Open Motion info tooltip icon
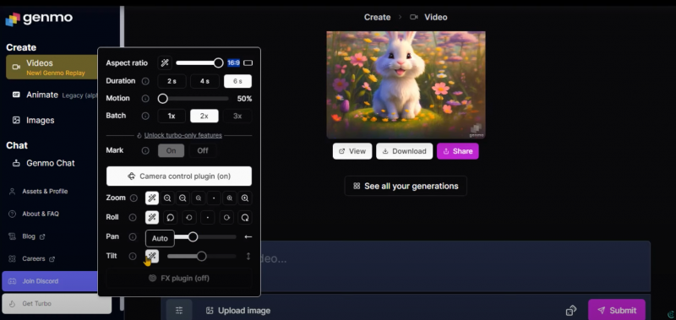This screenshot has height=320, width=676. click(x=145, y=99)
